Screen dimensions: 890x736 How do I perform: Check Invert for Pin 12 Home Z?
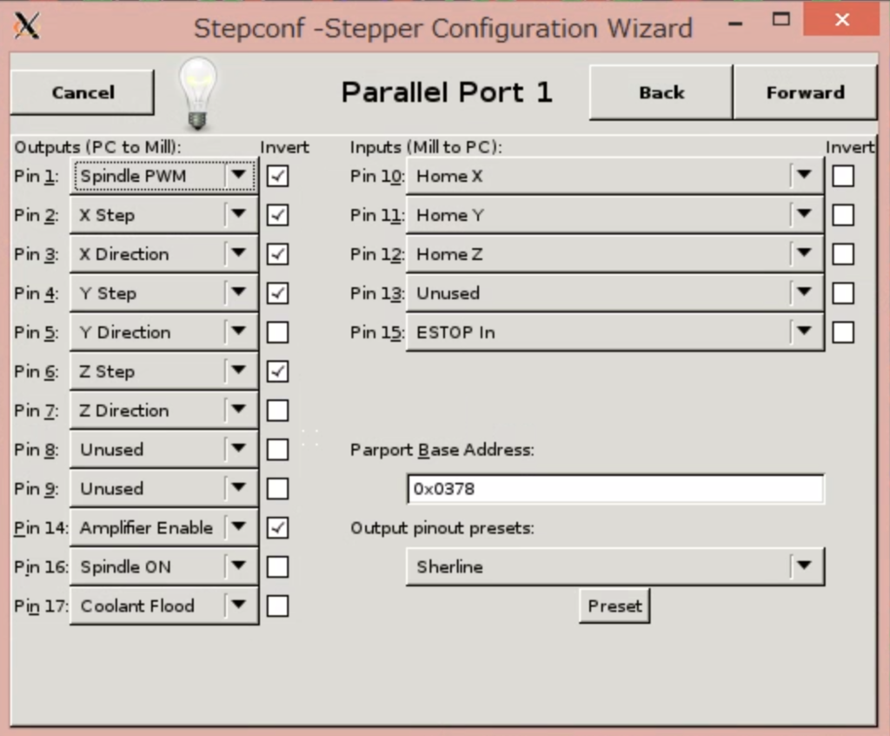pos(843,254)
